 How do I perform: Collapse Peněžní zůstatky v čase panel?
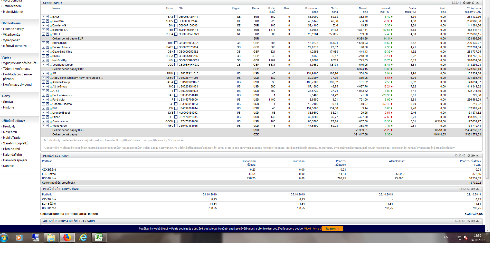click(x=477, y=189)
